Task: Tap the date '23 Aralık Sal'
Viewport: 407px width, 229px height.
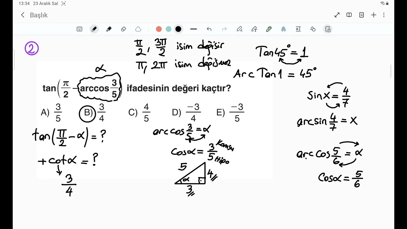Action: [x=45, y=3]
